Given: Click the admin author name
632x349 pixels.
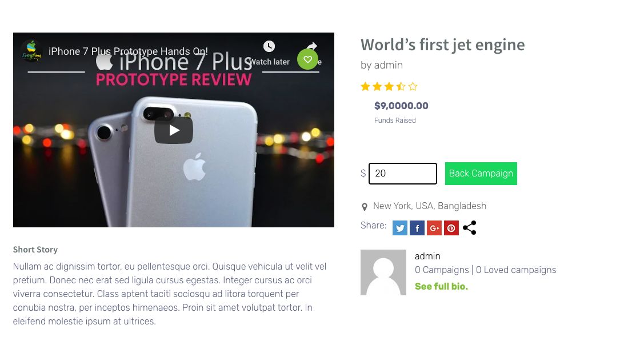Looking at the screenshot, I should coord(427,256).
